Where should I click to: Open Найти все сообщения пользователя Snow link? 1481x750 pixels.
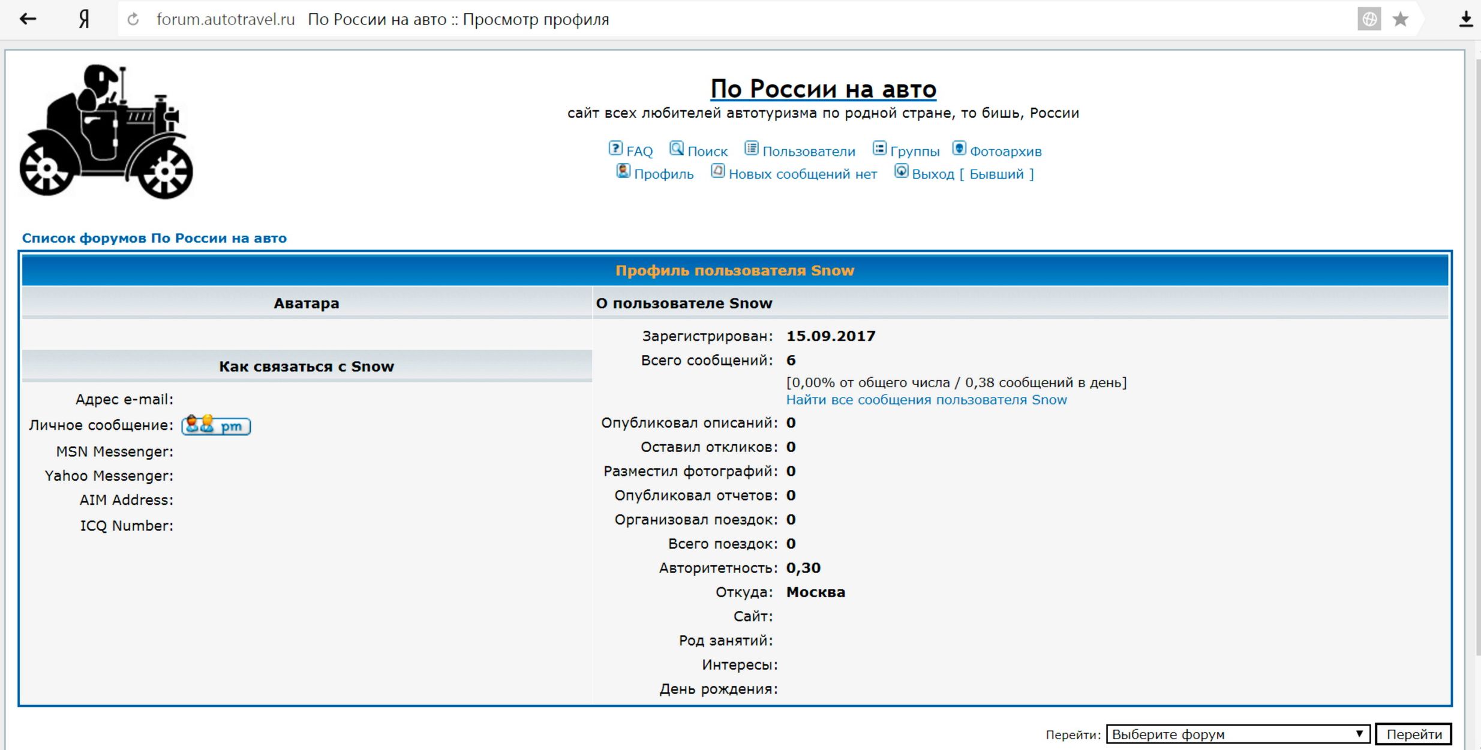926,400
